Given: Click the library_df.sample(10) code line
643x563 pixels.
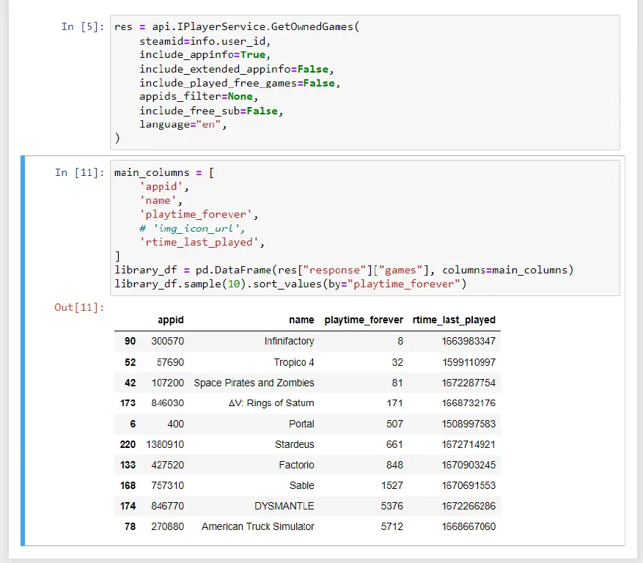Looking at the screenshot, I should pyautogui.click(x=290, y=284).
